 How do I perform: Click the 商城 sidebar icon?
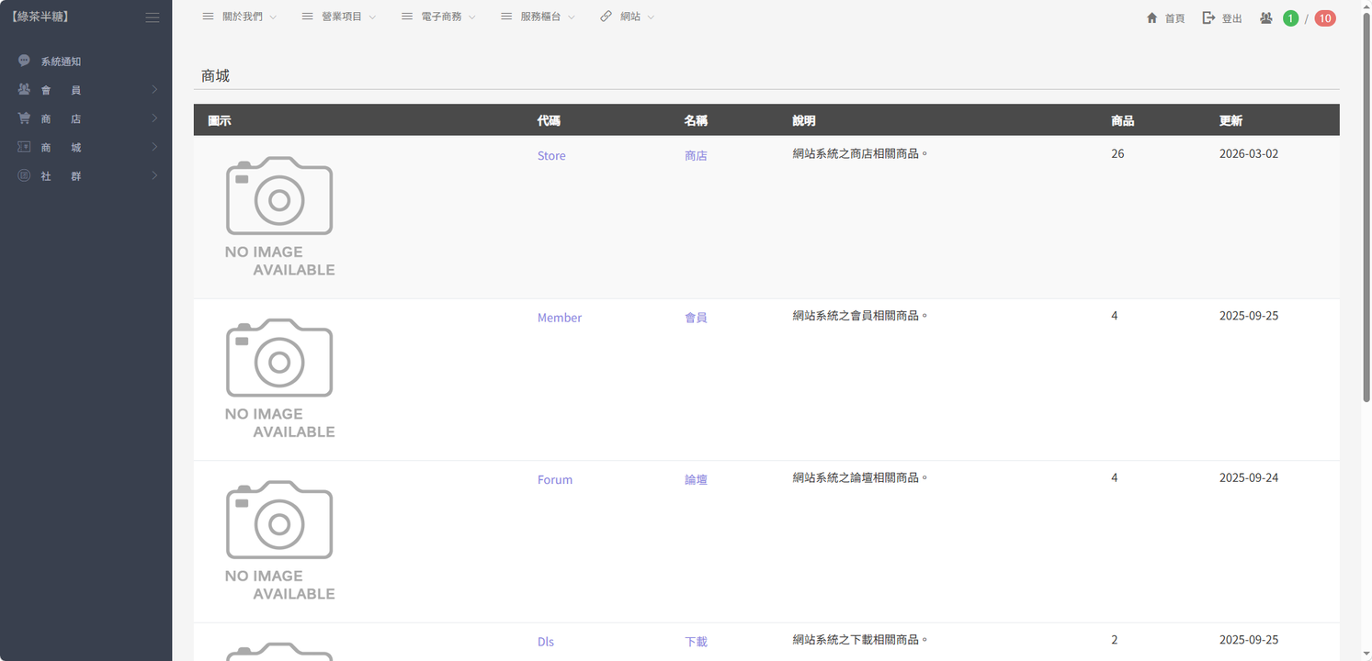coord(24,147)
